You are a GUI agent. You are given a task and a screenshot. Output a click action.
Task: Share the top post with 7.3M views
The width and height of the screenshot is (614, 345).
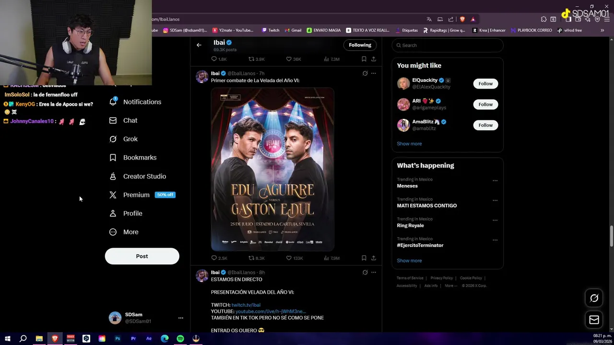(374, 59)
